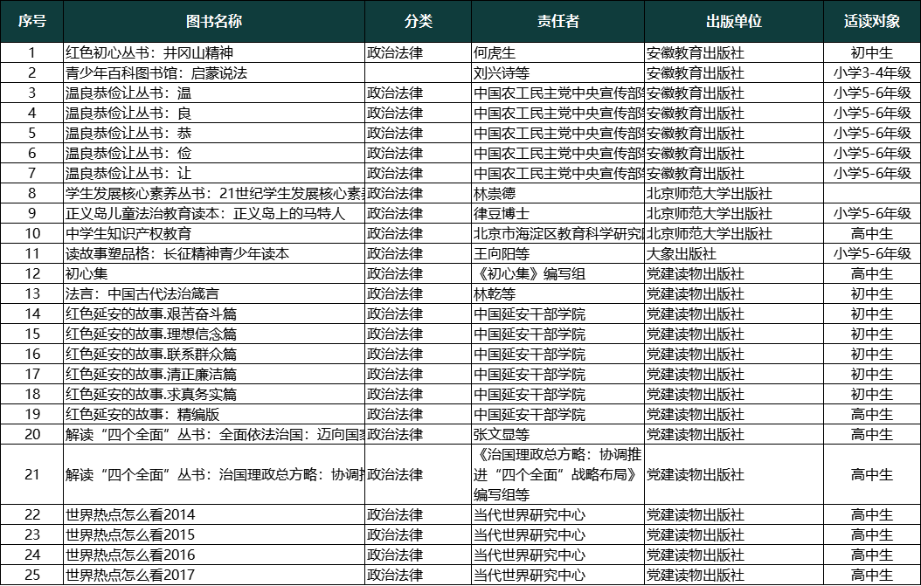Select the author cell 张文显等
This screenshot has width=921, height=586.
click(x=502, y=435)
